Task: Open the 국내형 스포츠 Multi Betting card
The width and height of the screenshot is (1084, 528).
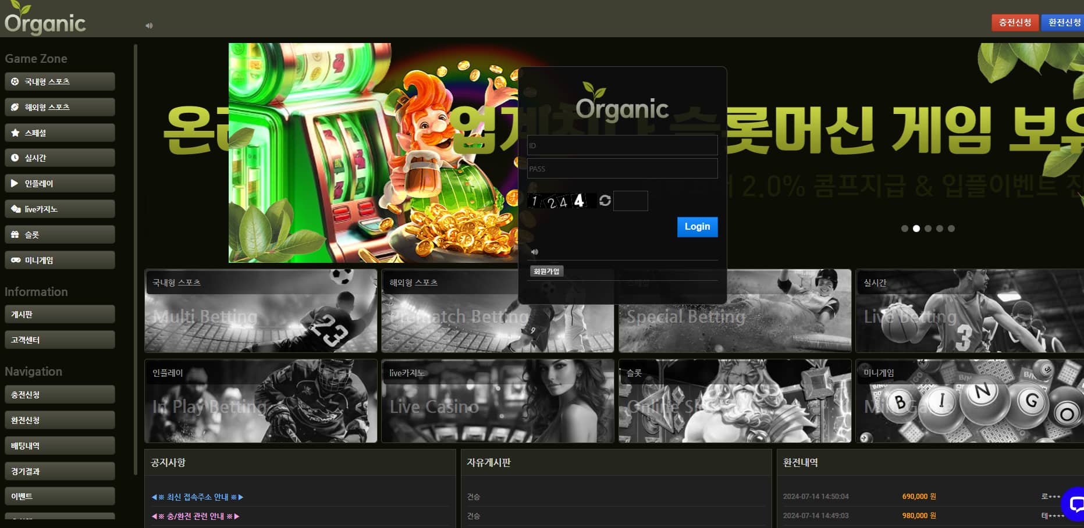Action: 261,311
